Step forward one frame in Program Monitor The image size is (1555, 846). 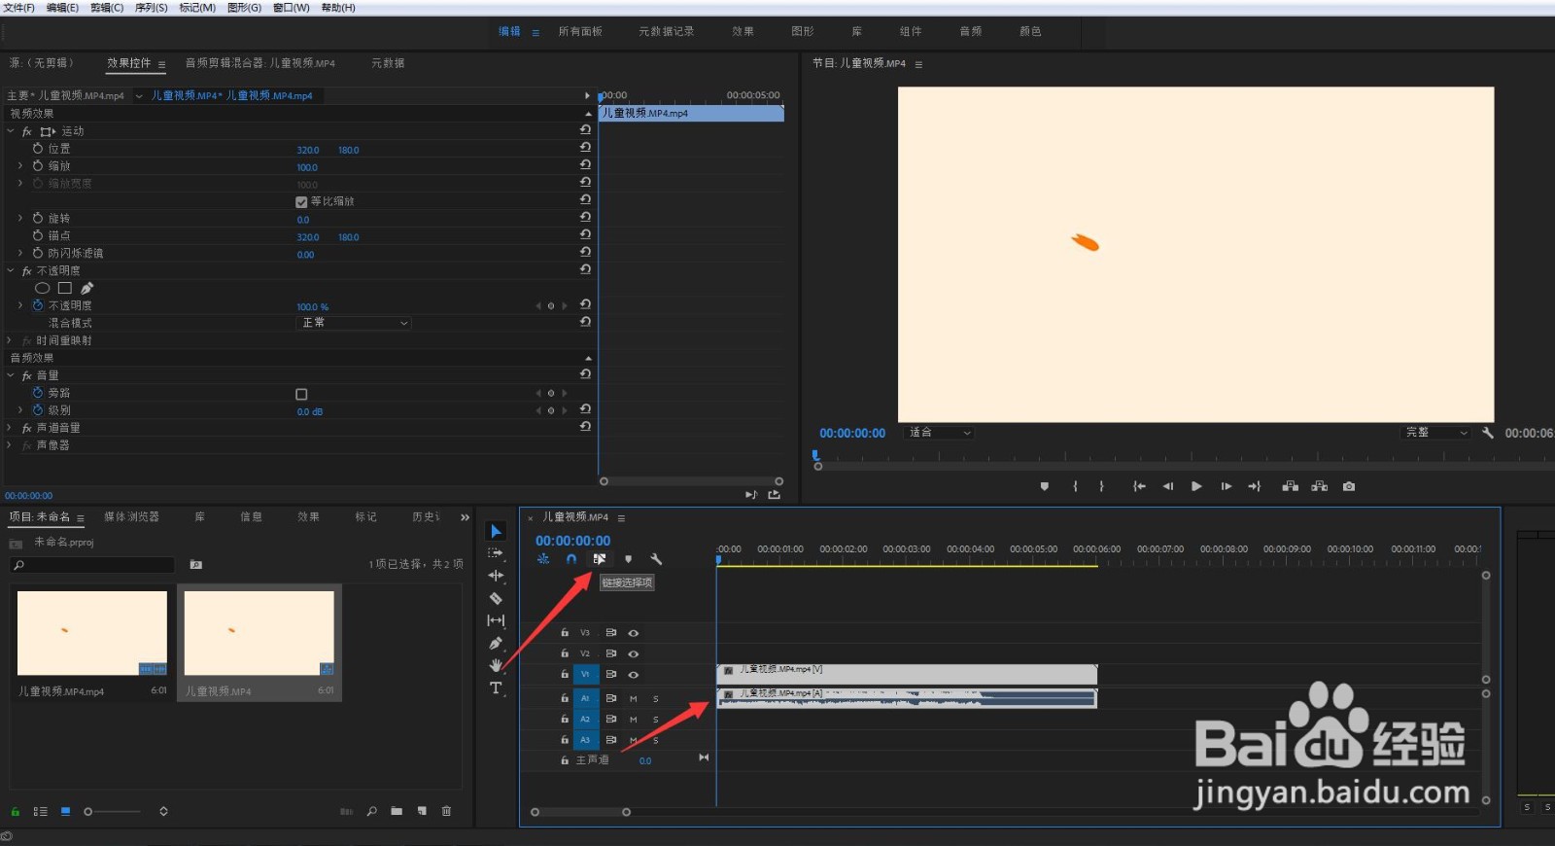[x=1226, y=486]
